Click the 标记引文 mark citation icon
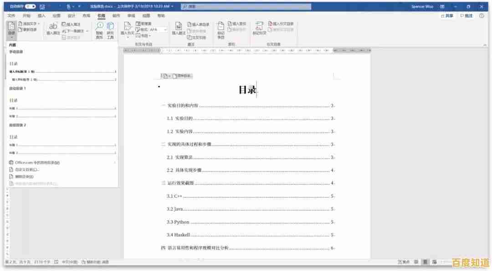 [260, 29]
